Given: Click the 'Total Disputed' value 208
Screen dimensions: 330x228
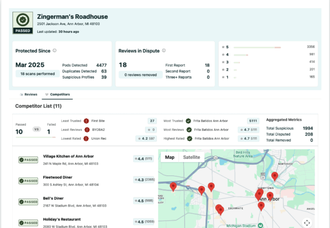Looking at the screenshot, I should coord(309,135).
